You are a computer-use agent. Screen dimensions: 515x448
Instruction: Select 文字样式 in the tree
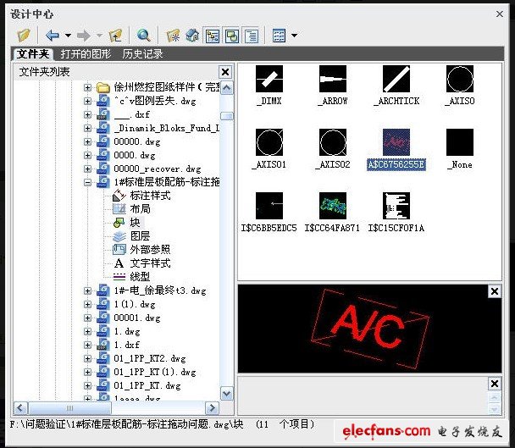coord(150,263)
